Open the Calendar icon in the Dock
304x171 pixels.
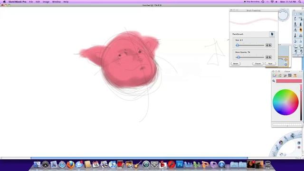[96, 165]
